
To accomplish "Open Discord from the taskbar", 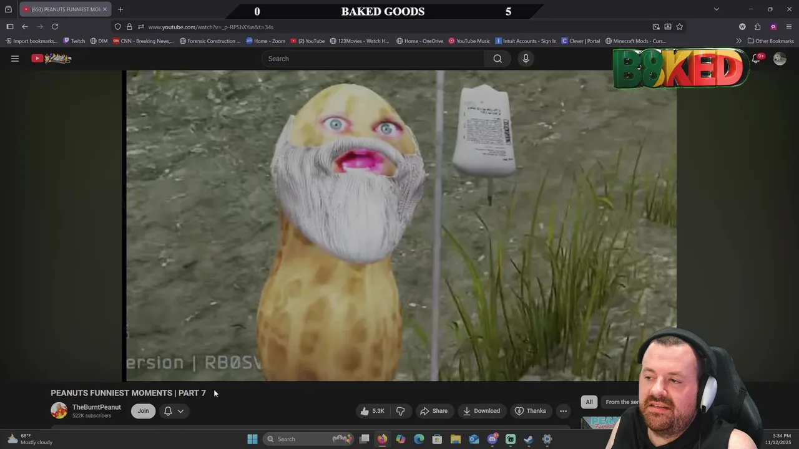I will (493, 439).
